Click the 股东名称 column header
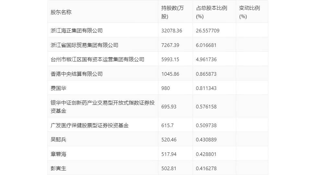Screen dimensions: 316x175 pyautogui.click(x=61, y=12)
